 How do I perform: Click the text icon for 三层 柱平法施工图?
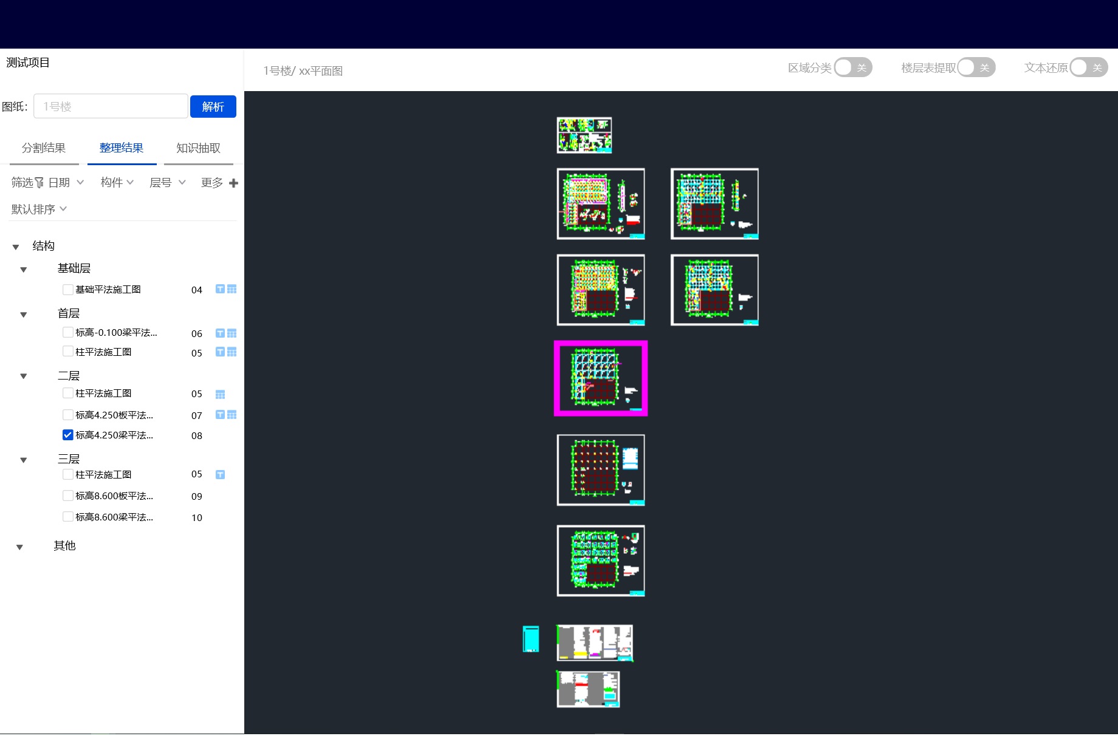point(220,475)
